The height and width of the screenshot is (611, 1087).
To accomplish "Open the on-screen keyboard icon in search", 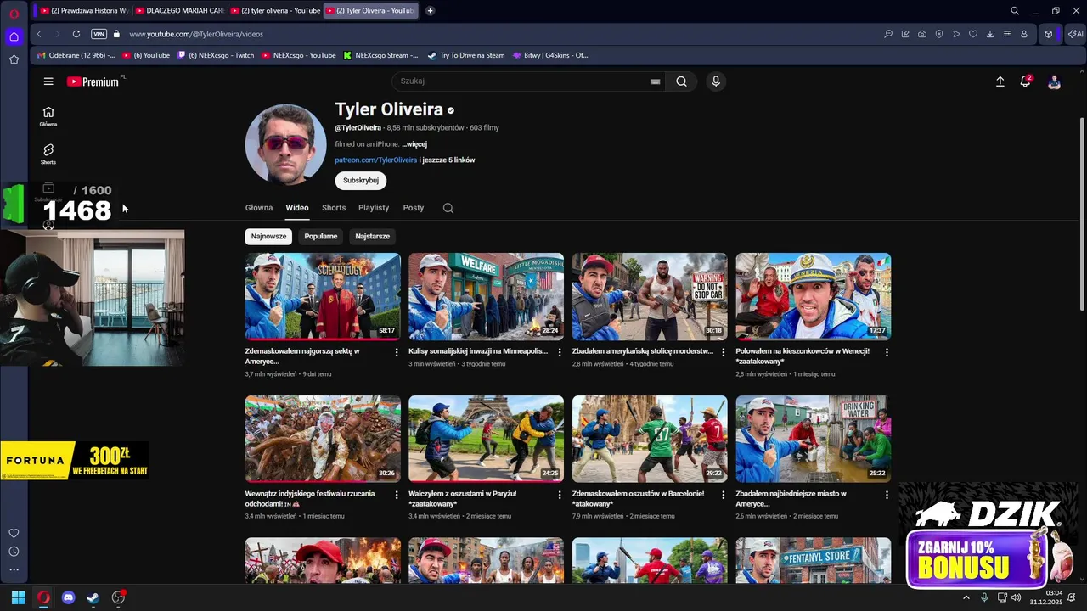I will click(655, 81).
